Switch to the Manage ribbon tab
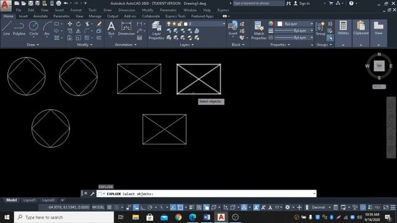This screenshot has height=223, width=397. click(95, 16)
